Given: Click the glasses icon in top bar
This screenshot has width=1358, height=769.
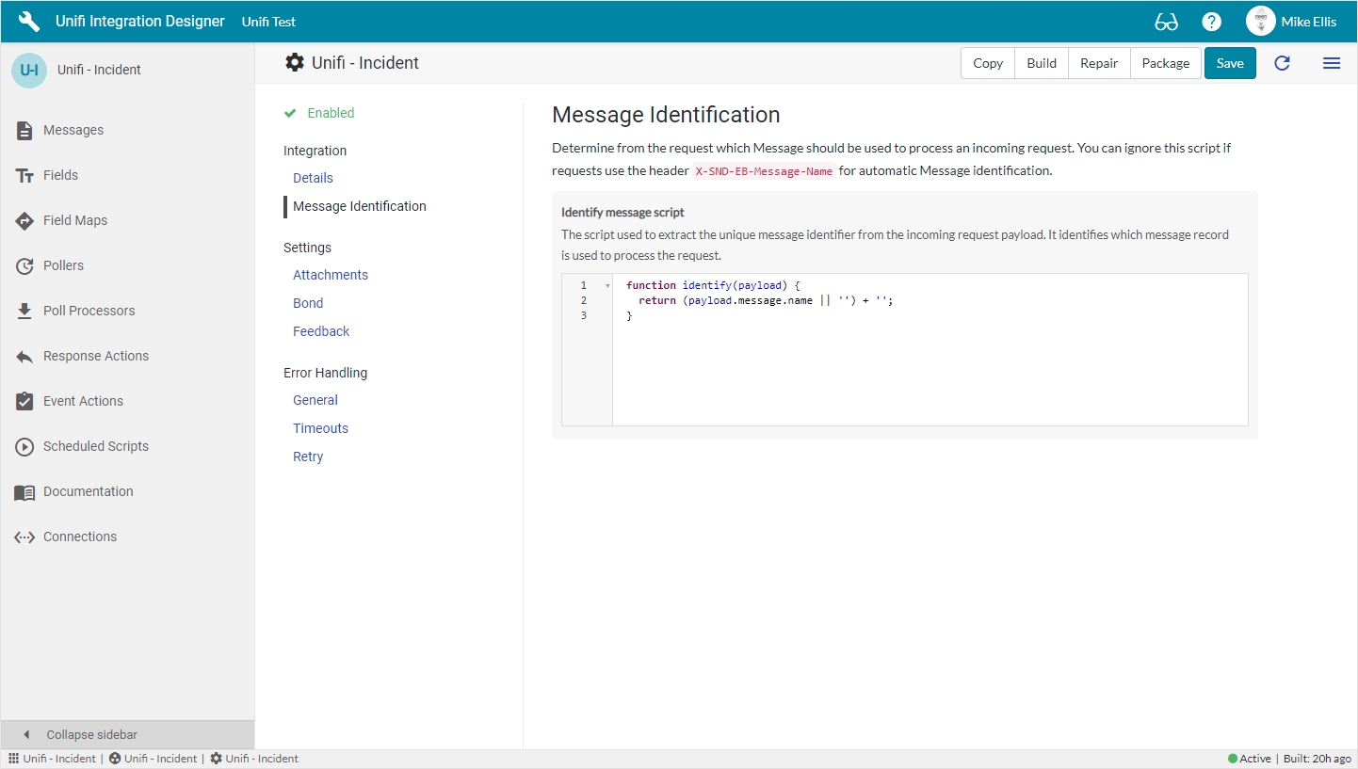Looking at the screenshot, I should [x=1166, y=22].
